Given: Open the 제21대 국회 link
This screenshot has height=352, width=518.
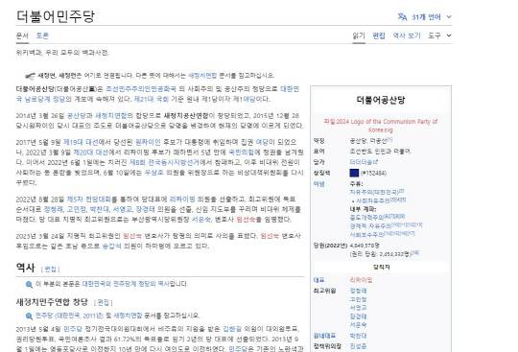Looking at the screenshot, I should coord(151,99).
